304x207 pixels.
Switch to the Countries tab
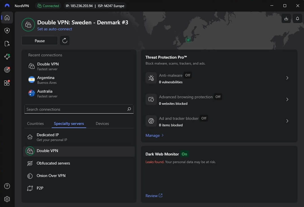pos(35,123)
